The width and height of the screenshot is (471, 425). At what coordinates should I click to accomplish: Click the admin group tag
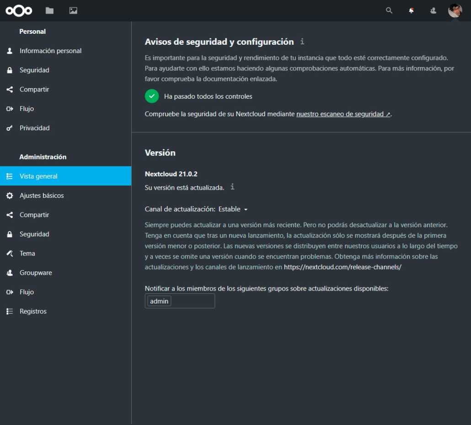tap(159, 301)
